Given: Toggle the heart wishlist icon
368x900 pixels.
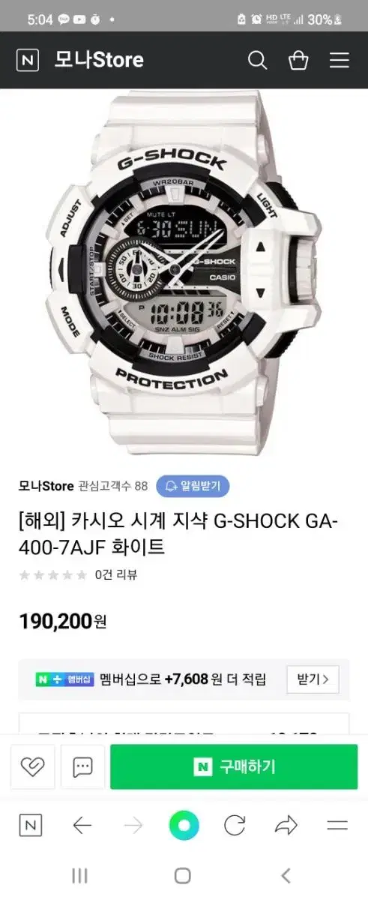Looking at the screenshot, I should (x=32, y=766).
